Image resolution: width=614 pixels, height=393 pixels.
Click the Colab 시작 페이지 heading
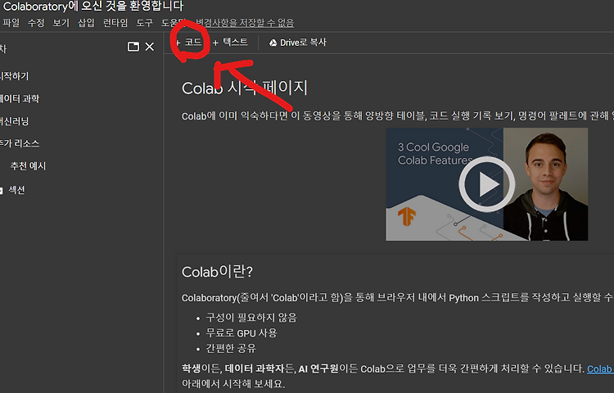pos(245,88)
